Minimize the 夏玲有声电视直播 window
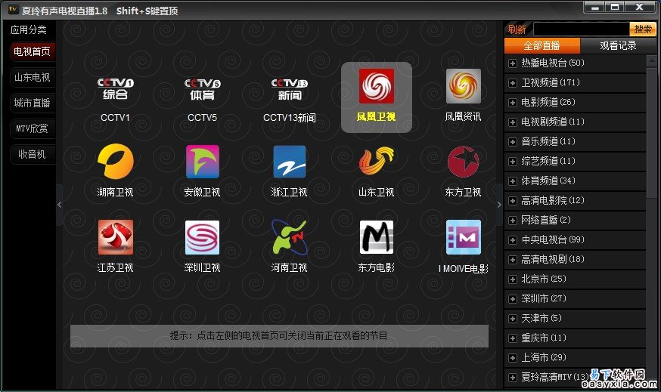Image resolution: width=661 pixels, height=392 pixels. tap(595, 7)
